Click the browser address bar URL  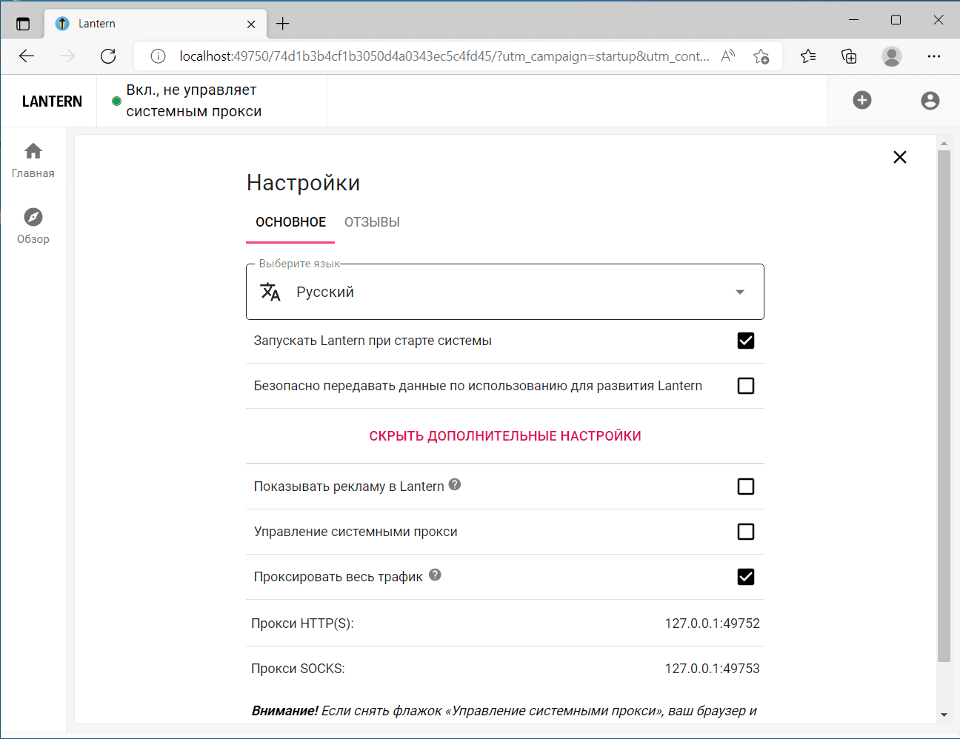click(444, 56)
